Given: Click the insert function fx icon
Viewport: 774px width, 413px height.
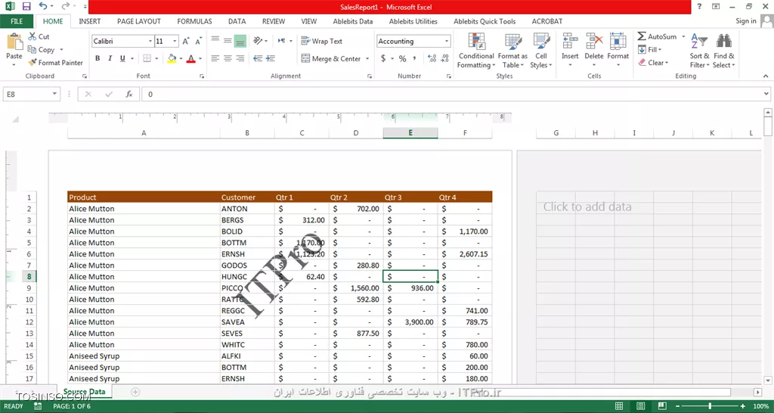Looking at the screenshot, I should click(129, 94).
